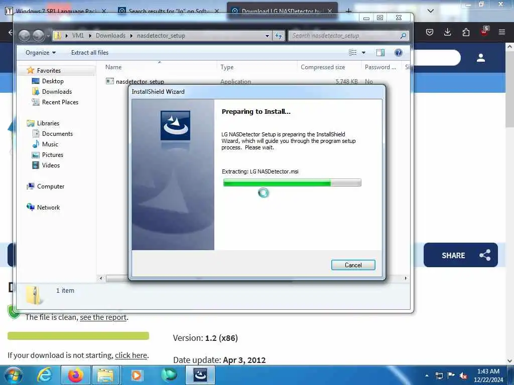The width and height of the screenshot is (514, 385).
Task: Open address bar history dropdown
Action: (x=267, y=36)
